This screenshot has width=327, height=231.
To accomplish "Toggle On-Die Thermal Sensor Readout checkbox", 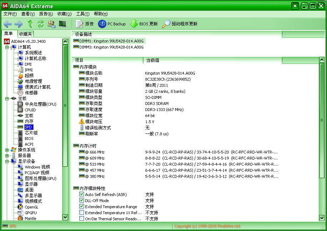I will pos(82,219).
